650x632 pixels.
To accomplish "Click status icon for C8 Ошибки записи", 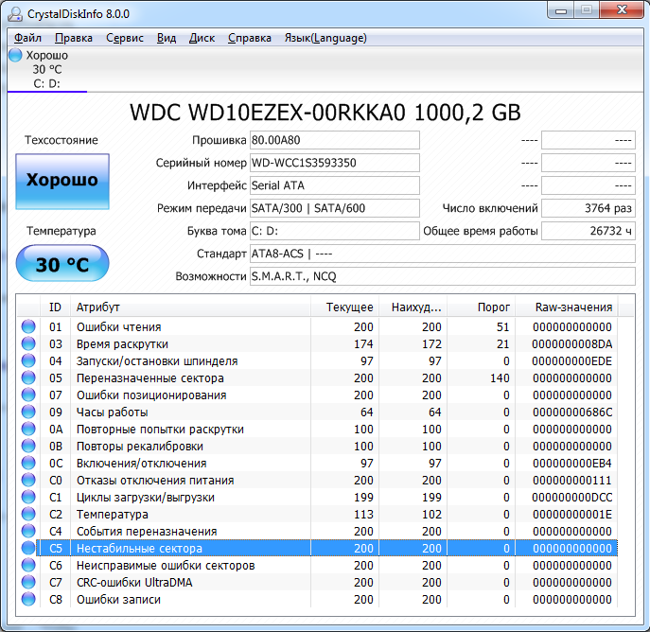I will point(28,599).
